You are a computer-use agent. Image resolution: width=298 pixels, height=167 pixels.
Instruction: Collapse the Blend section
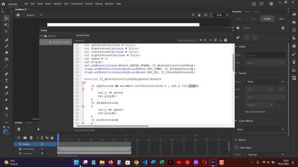coord(236,140)
